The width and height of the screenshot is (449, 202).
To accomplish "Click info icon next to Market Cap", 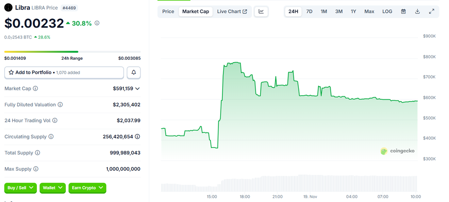I will coord(35,88).
